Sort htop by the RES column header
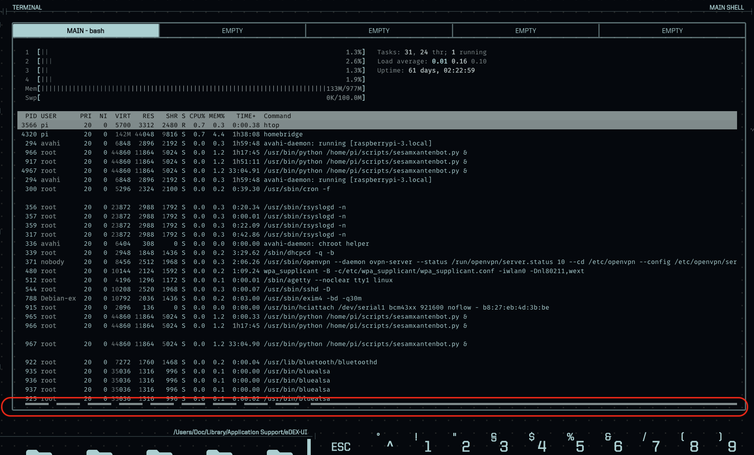Viewport: 754px width, 455px height. (148, 116)
